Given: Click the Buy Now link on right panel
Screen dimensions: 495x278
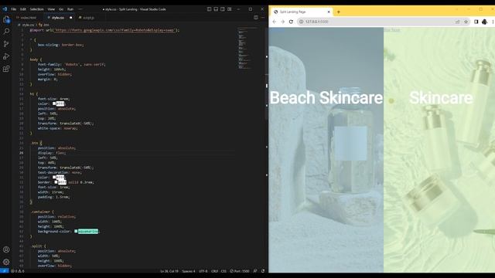Looking at the screenshot, I should pyautogui.click(x=392, y=30).
